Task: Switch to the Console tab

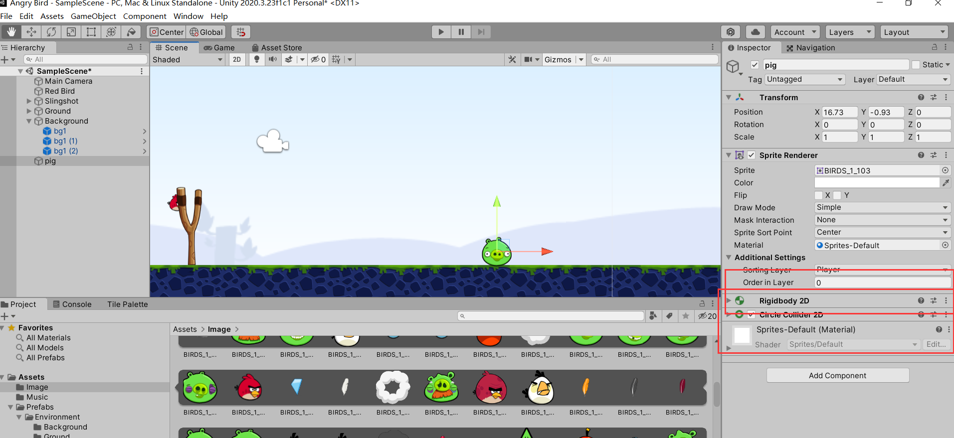Action: tap(72, 304)
